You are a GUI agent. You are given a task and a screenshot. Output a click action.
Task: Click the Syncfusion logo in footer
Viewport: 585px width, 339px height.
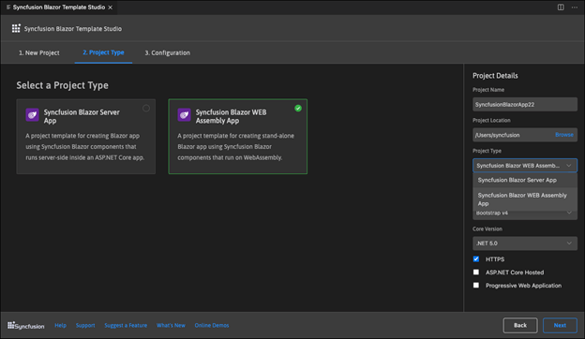pos(25,325)
